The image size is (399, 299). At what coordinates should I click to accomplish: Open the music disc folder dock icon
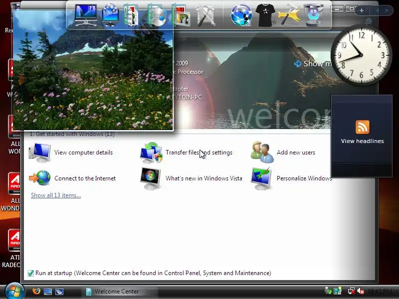pyautogui.click(x=157, y=15)
